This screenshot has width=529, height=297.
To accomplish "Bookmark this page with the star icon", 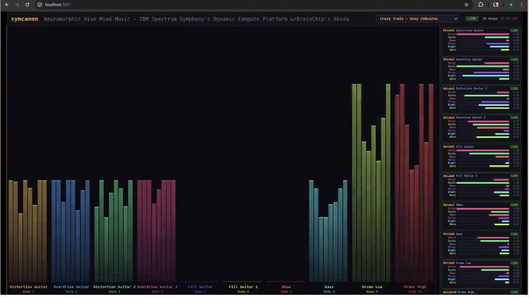I will pos(466,4).
